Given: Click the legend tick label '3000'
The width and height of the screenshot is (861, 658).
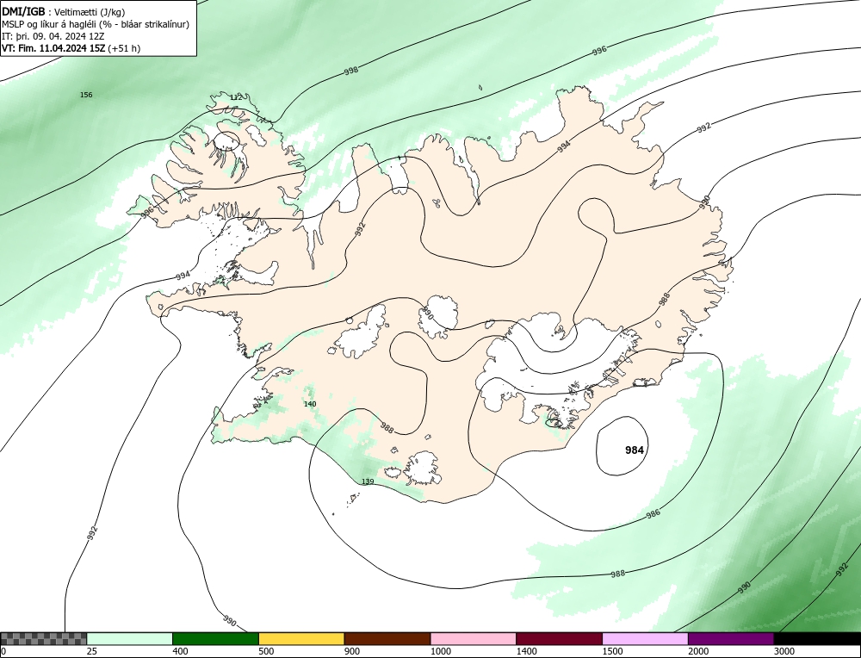Looking at the screenshot, I should pos(784,651).
